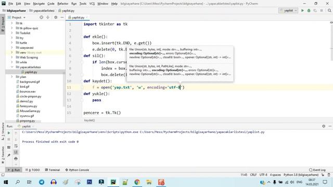Open Photoshop from the taskbar
333x187 pixels.
(89, 182)
